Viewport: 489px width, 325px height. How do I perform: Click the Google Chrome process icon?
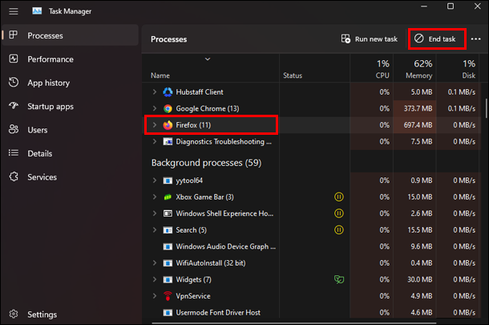[x=168, y=108]
